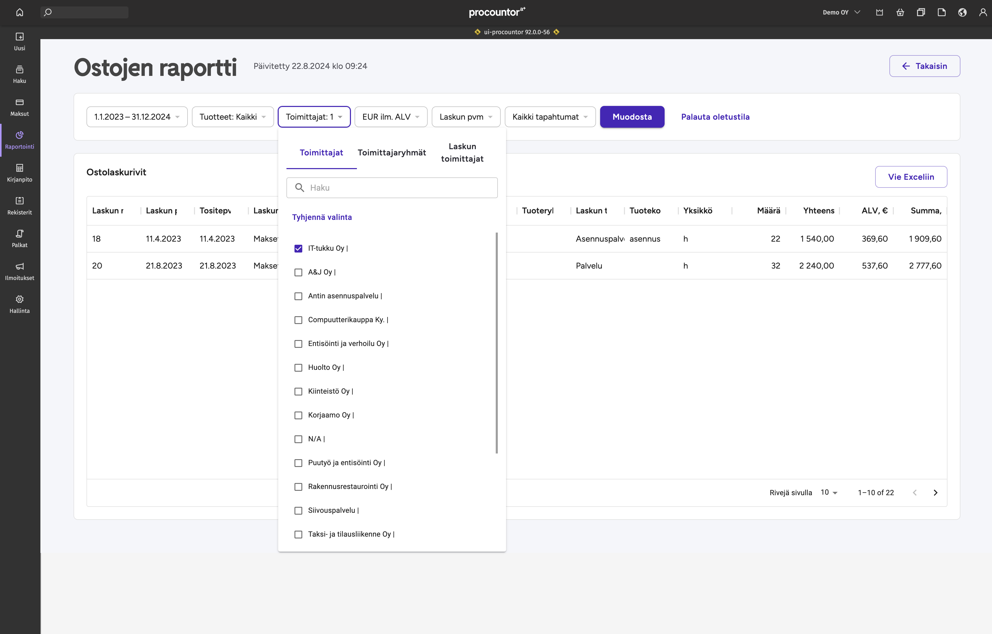Open the Demo OY company dropdown
The width and height of the screenshot is (992, 634).
click(842, 12)
